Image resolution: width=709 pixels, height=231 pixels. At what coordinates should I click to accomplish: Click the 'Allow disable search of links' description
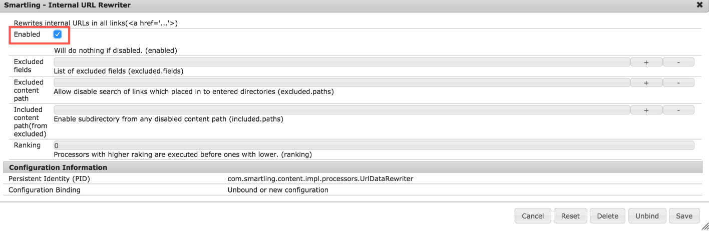click(x=194, y=91)
